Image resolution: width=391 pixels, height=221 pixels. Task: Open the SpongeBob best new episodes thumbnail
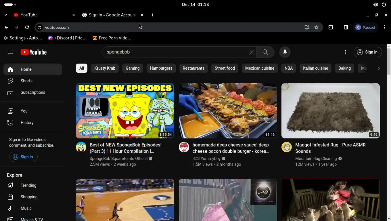125,111
